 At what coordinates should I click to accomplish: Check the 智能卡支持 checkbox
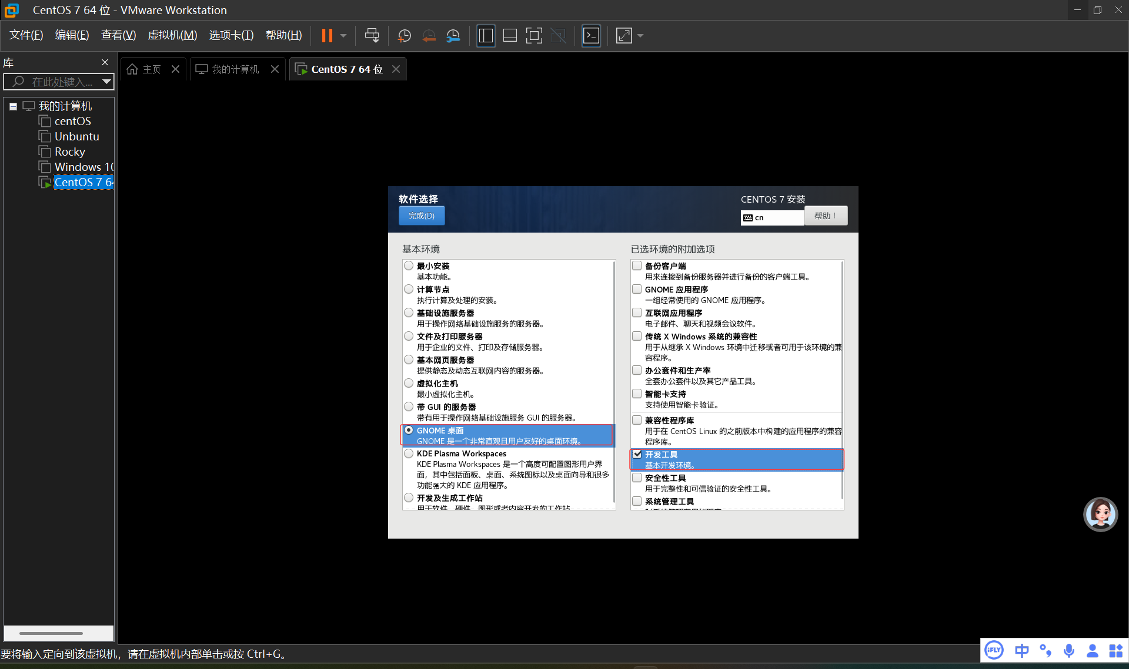tap(637, 394)
